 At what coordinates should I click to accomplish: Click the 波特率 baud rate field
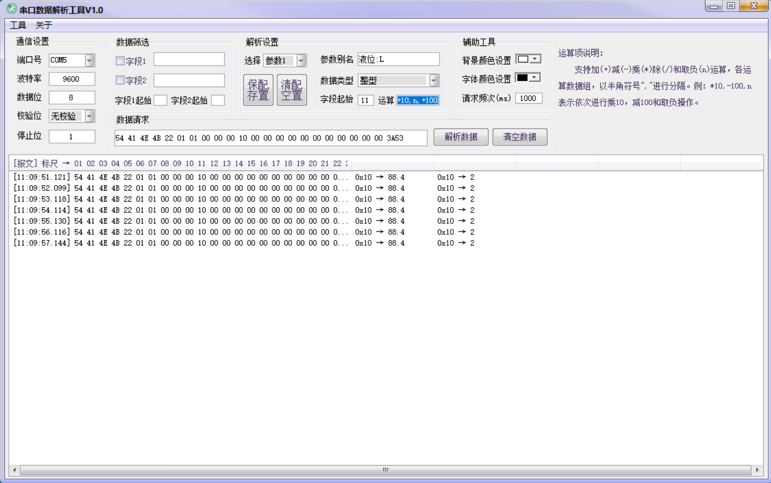pos(72,79)
